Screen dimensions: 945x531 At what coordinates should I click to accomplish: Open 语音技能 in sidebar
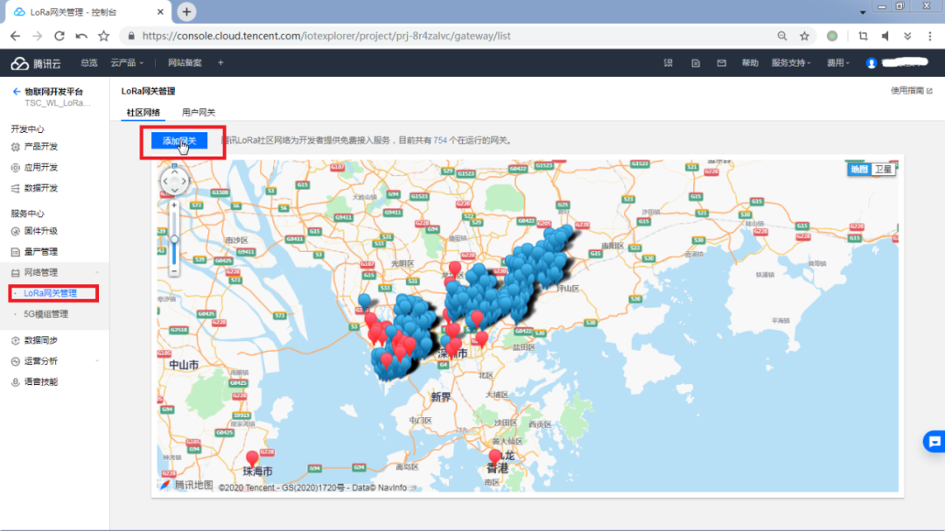pyautogui.click(x=41, y=381)
